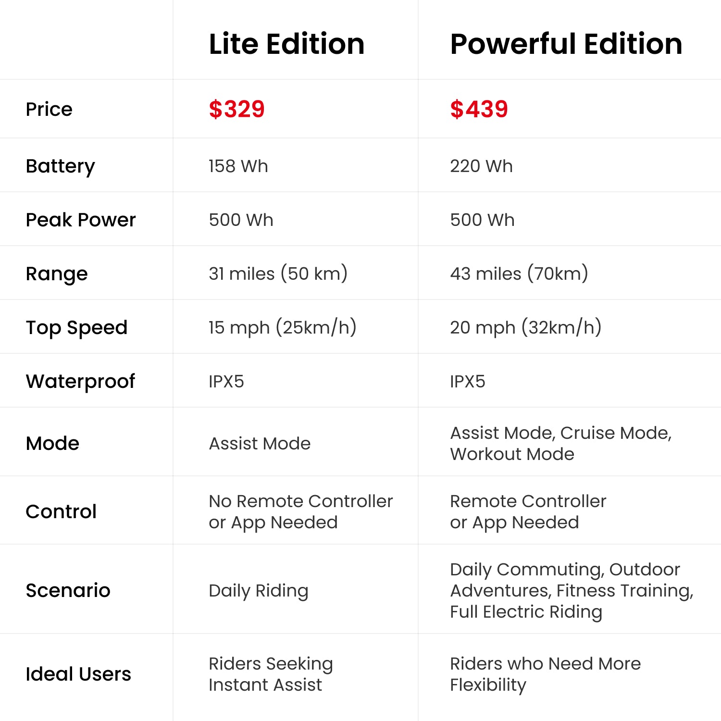The image size is (721, 721).
Task: Click the 15 mph (25km/h) speed value
Action: [x=282, y=327]
